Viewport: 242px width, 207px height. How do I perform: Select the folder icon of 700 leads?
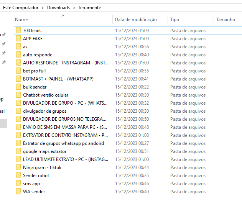click(18, 30)
